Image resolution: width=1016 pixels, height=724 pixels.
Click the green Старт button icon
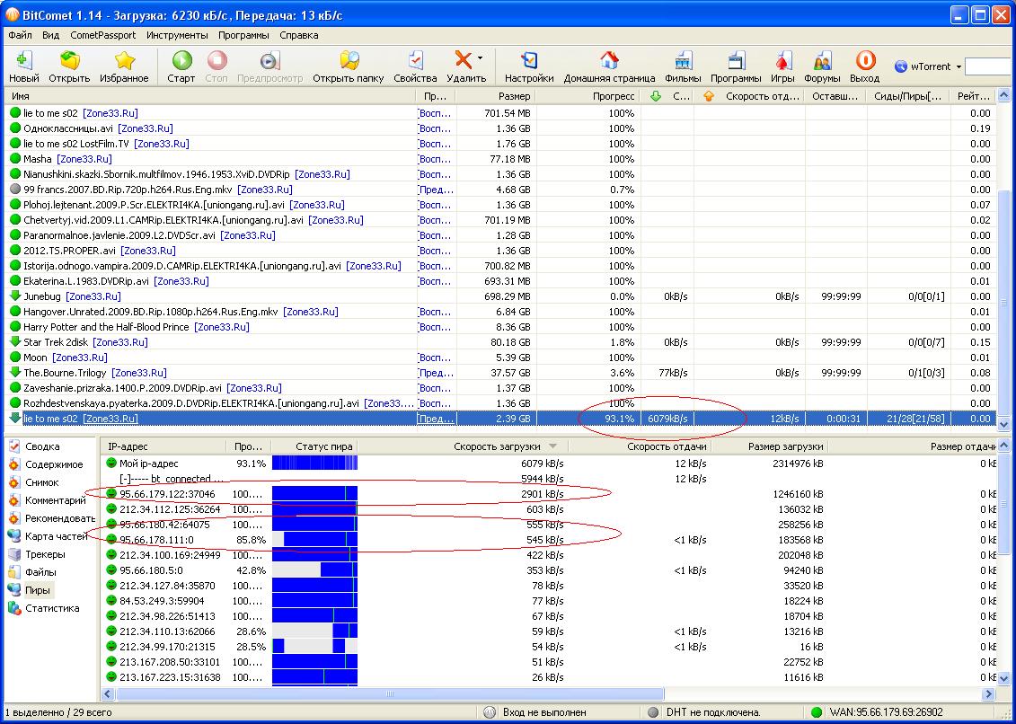pyautogui.click(x=181, y=61)
